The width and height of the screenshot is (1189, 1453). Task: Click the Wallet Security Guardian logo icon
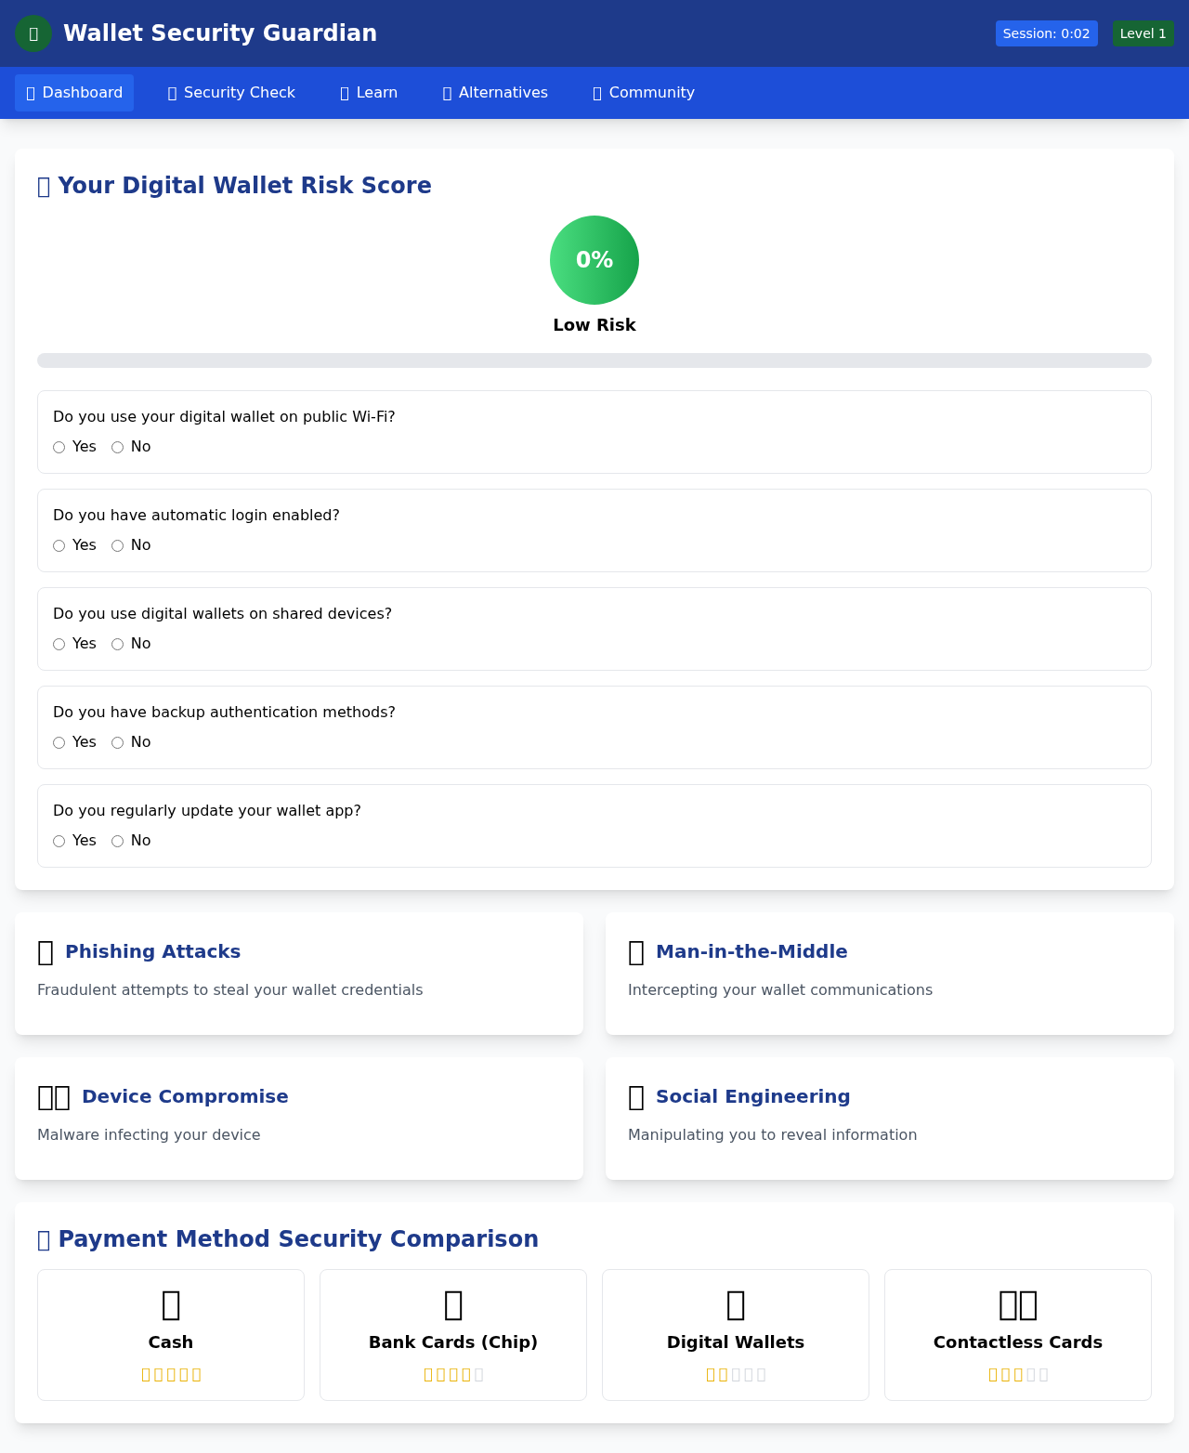[x=33, y=33]
